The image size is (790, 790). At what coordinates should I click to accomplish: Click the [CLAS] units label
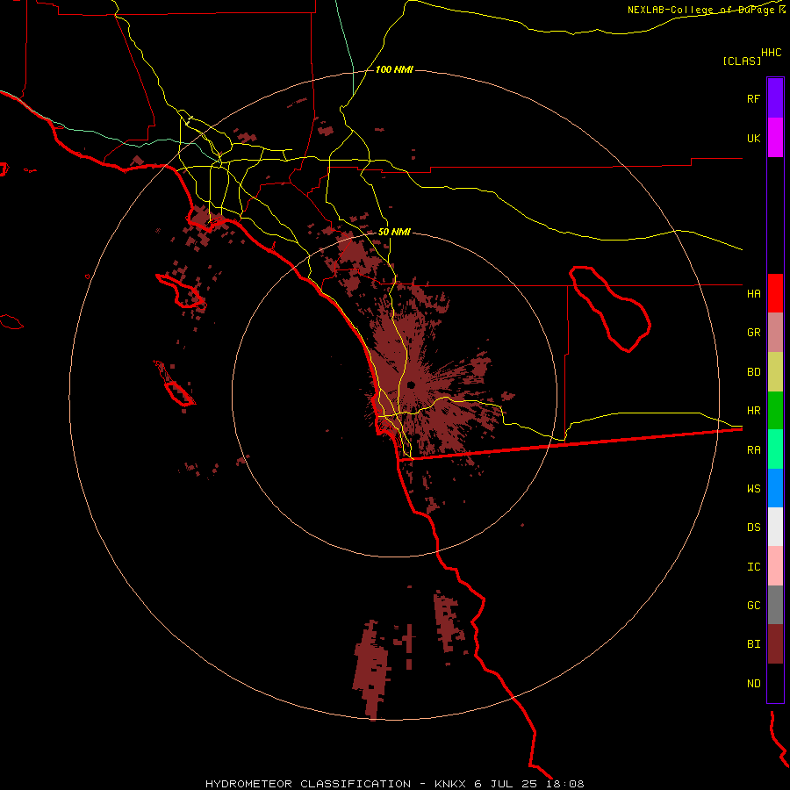pos(742,61)
